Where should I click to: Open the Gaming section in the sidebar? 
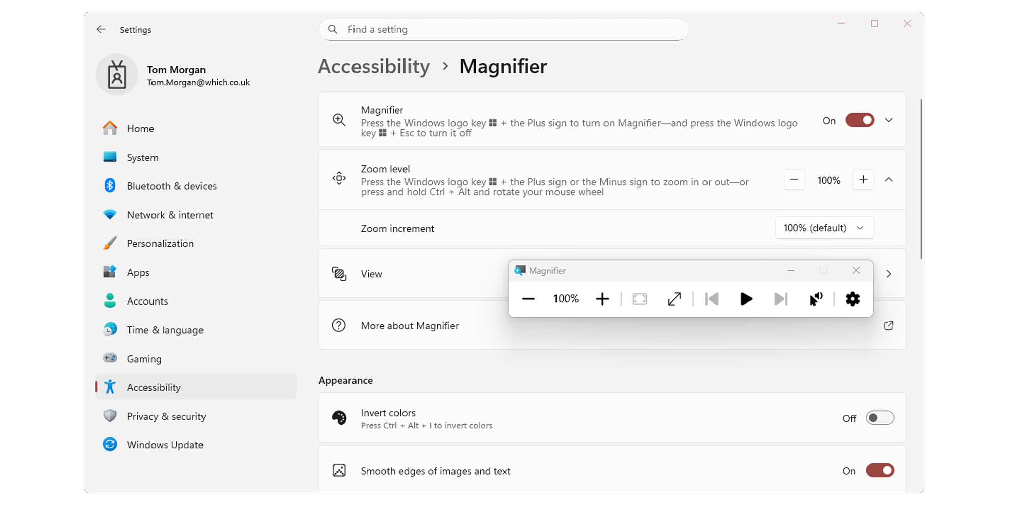144,358
